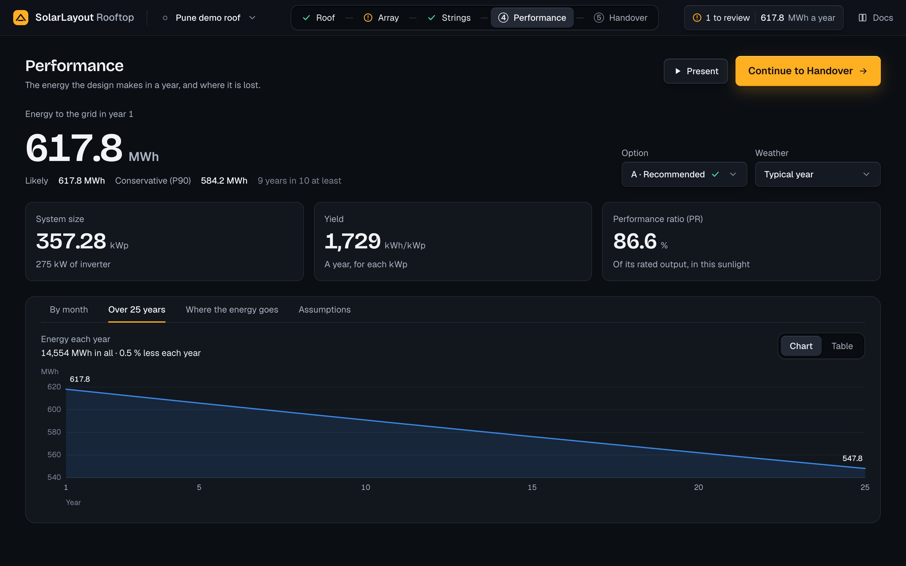Image resolution: width=906 pixels, height=566 pixels.
Task: Click the green checkmark in the Option dropdown
Action: tap(715, 175)
